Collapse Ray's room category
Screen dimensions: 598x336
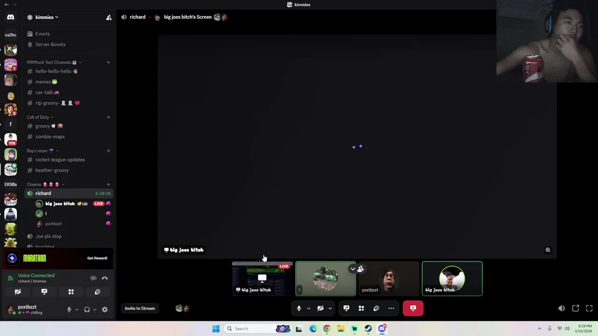point(43,151)
